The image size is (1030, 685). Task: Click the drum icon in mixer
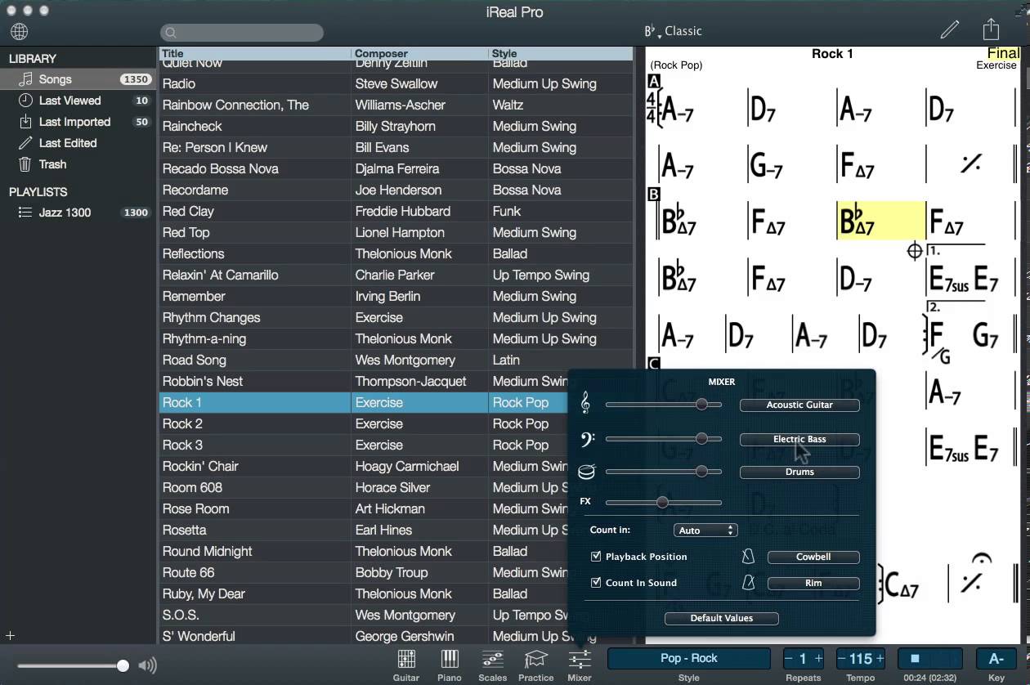pos(587,472)
